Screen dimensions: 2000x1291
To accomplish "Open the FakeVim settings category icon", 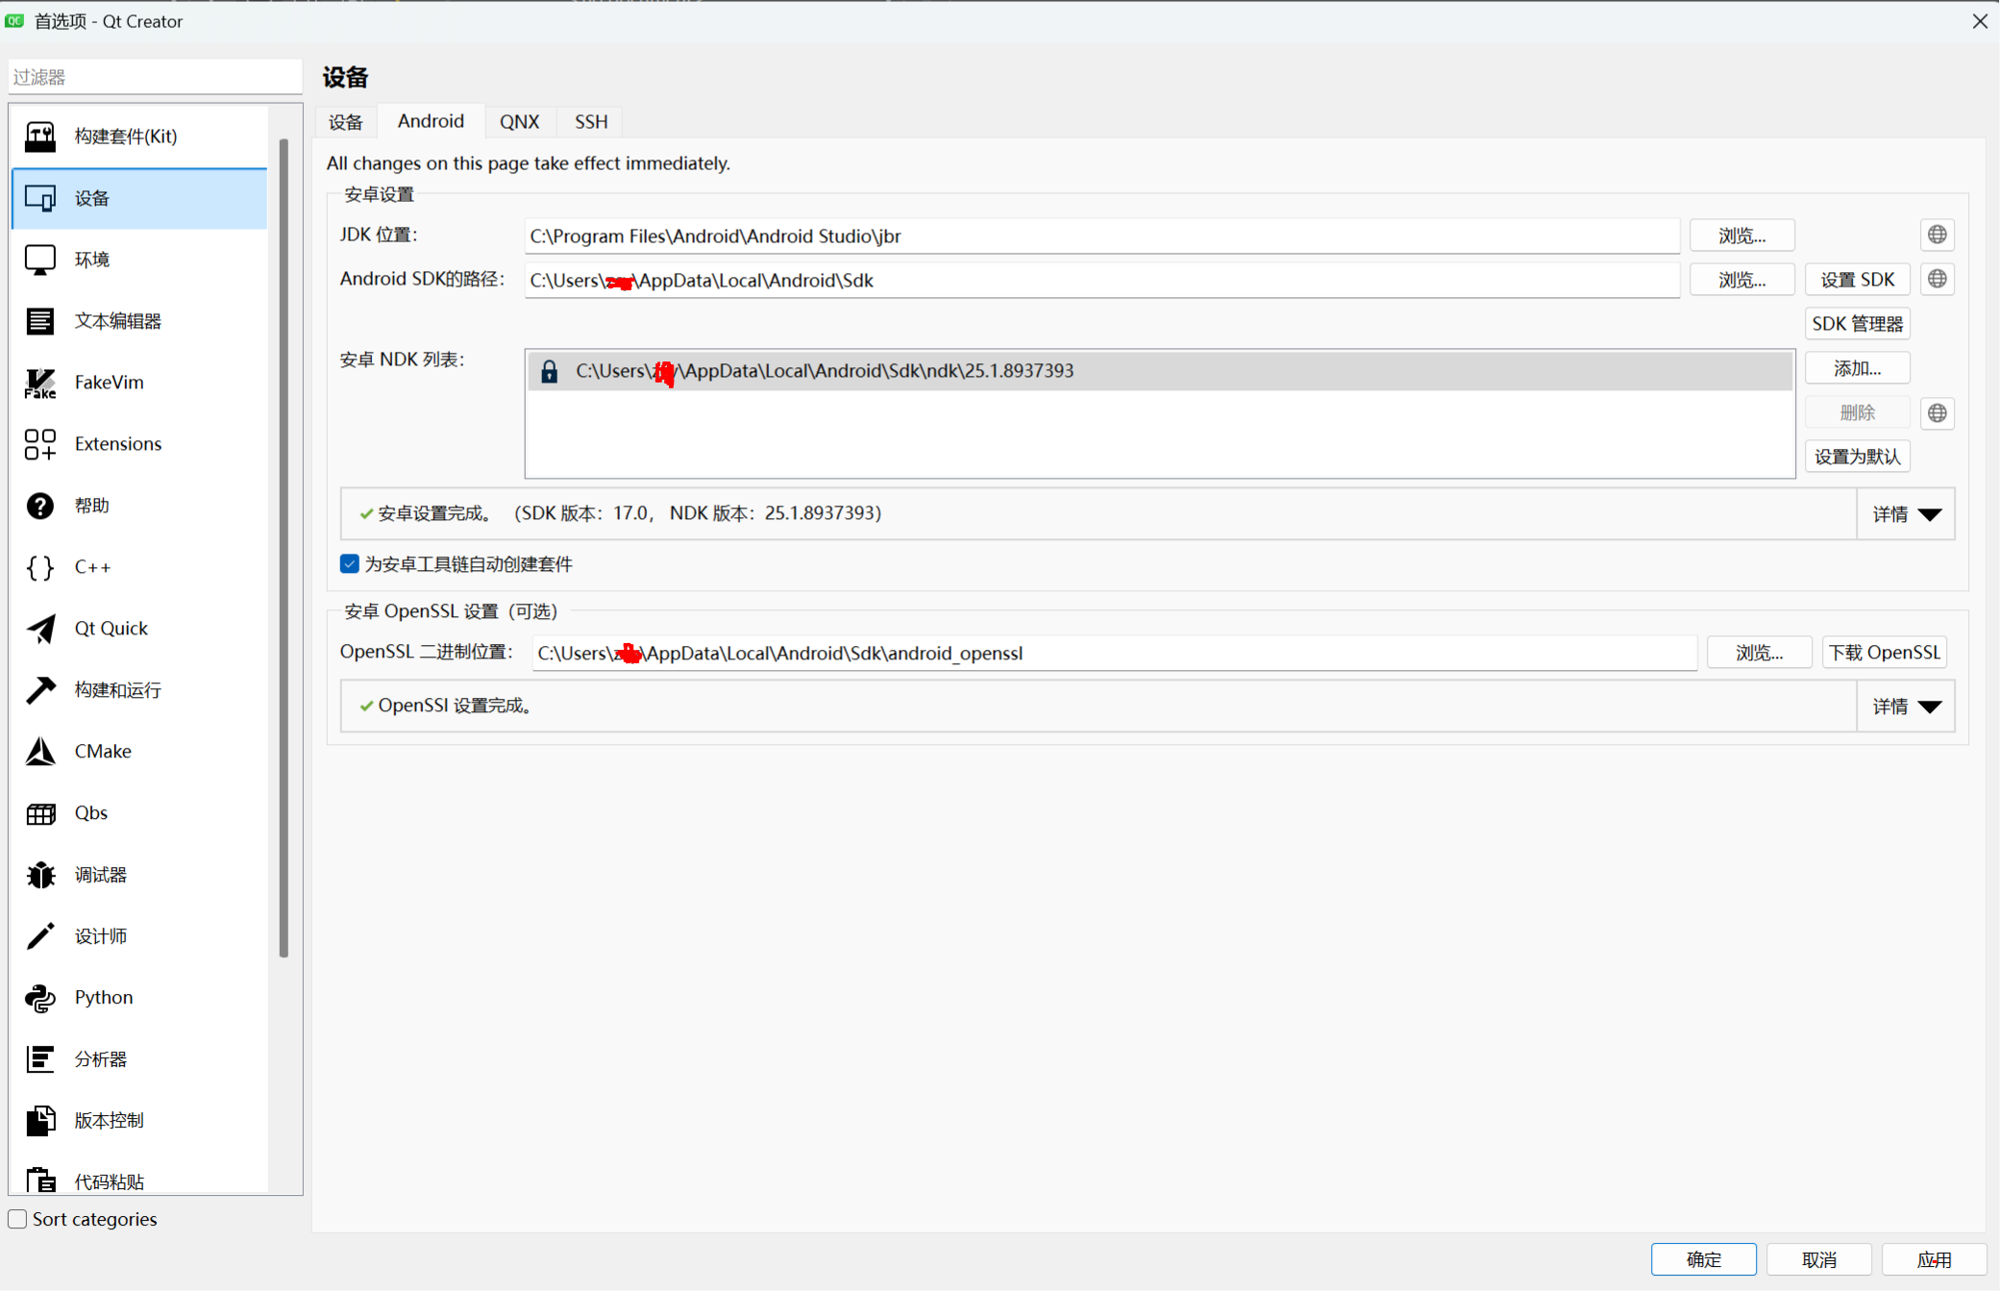I will pos(40,383).
